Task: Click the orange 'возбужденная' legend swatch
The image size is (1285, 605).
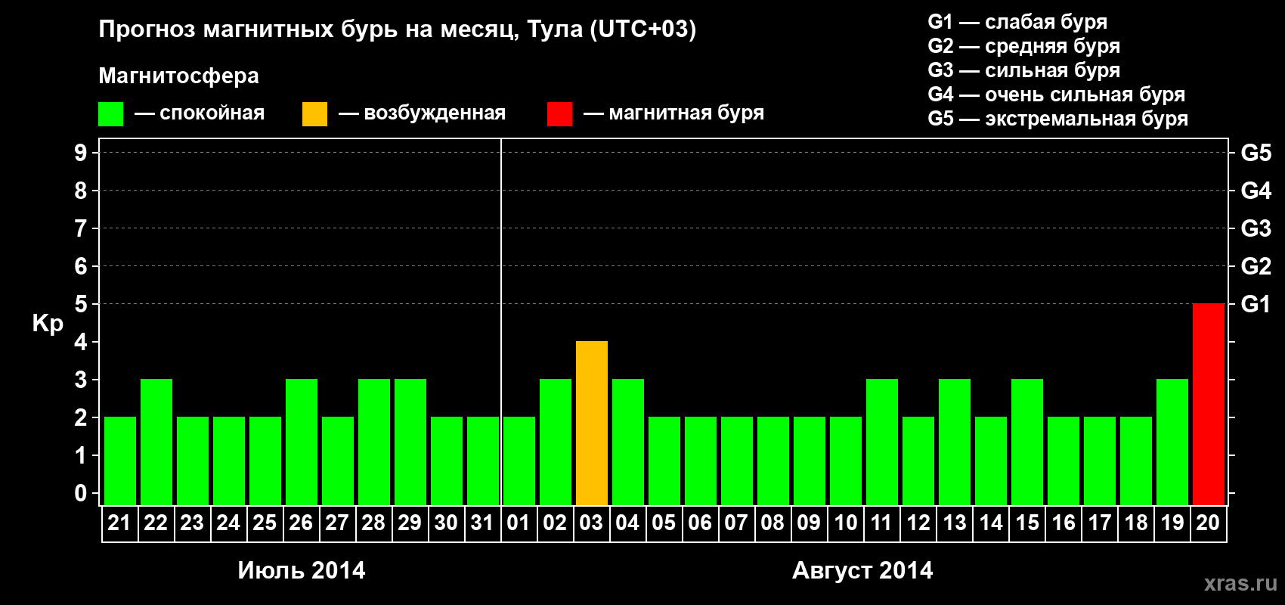Action: tap(314, 114)
